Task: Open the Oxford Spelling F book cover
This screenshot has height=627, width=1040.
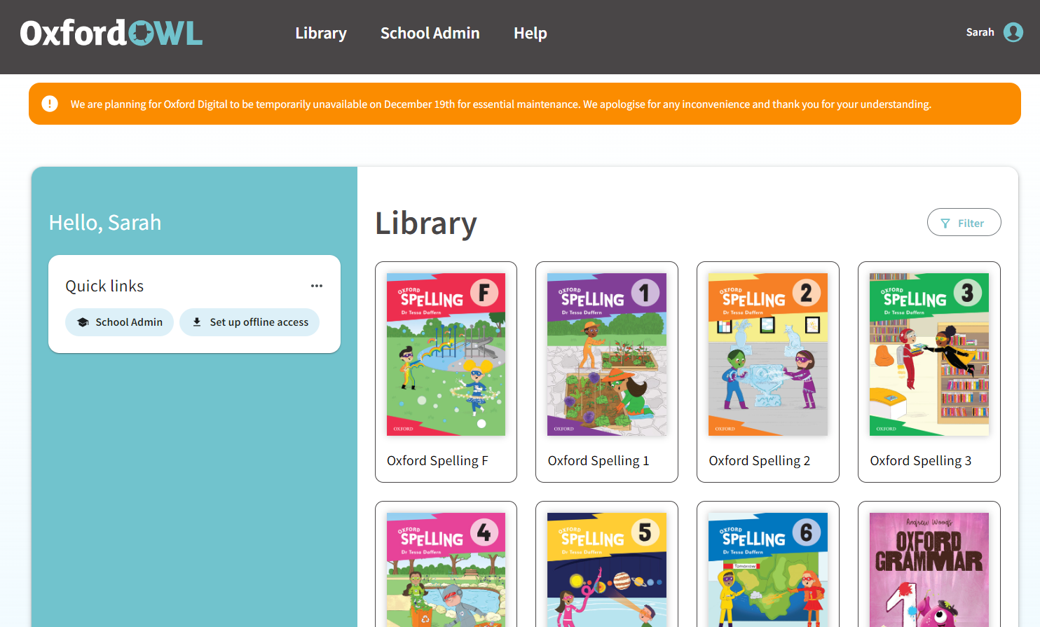Action: pos(446,354)
